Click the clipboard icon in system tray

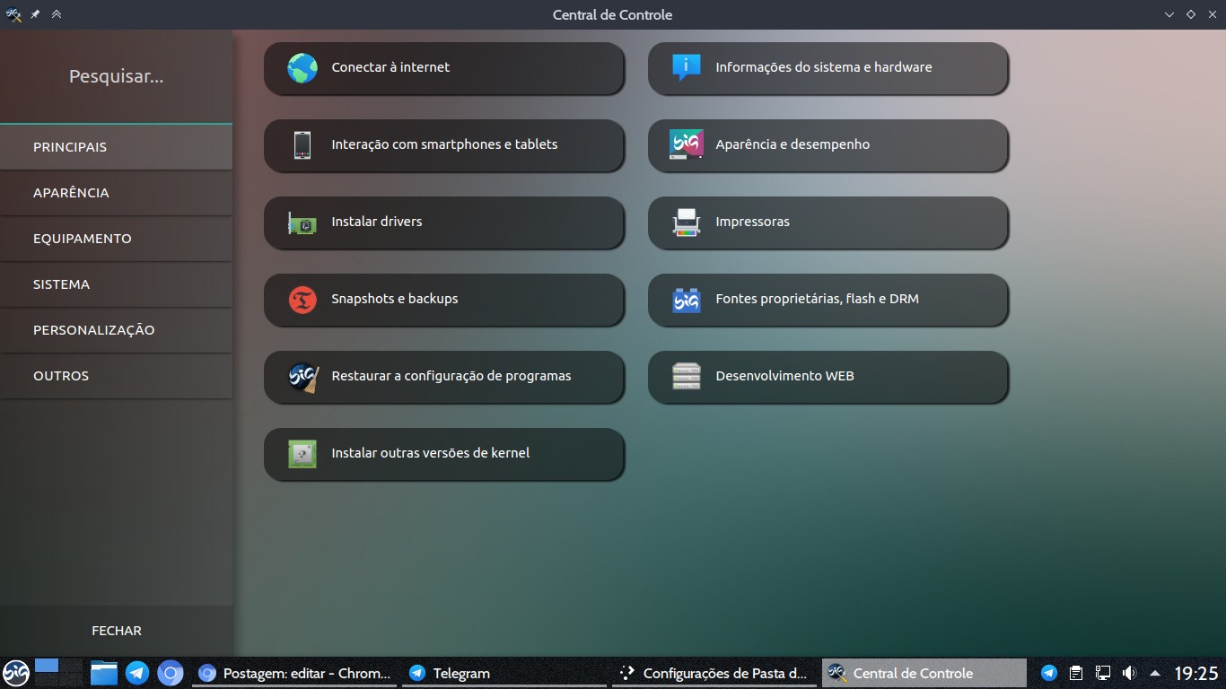point(1074,673)
